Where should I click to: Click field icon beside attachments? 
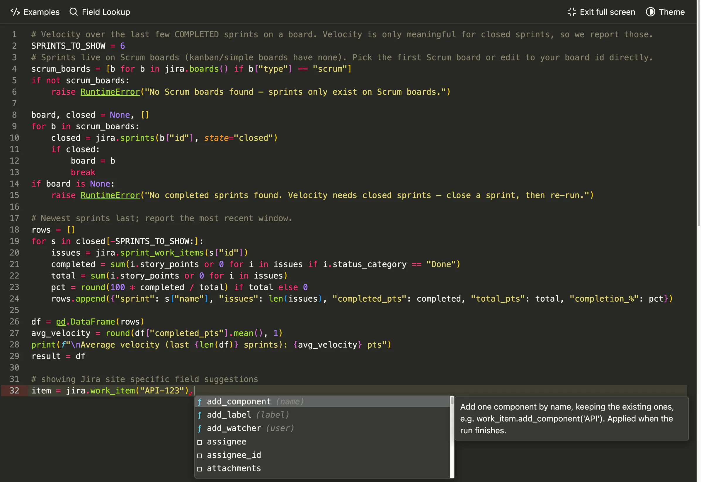(200, 469)
